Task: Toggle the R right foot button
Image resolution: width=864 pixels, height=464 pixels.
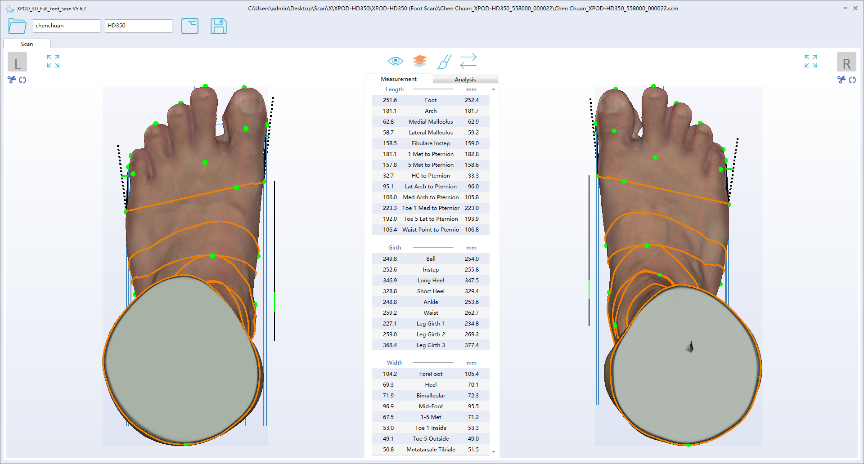Action: (x=846, y=62)
